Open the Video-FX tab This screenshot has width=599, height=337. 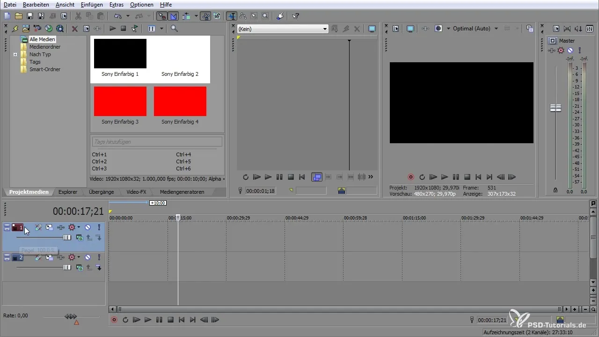(x=136, y=192)
